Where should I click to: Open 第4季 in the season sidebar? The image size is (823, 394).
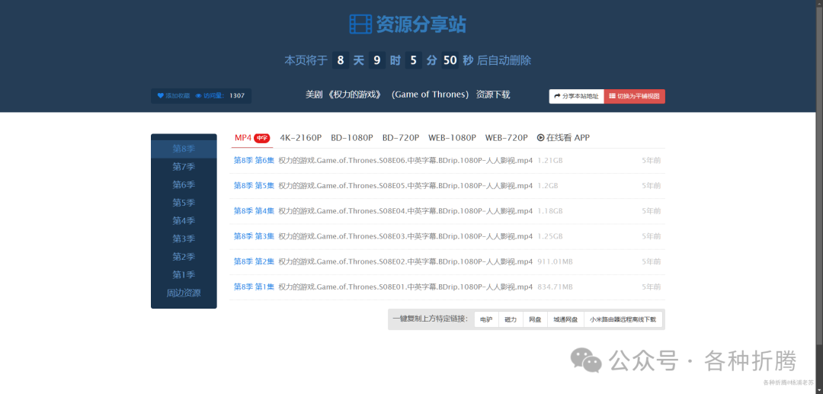[184, 221]
